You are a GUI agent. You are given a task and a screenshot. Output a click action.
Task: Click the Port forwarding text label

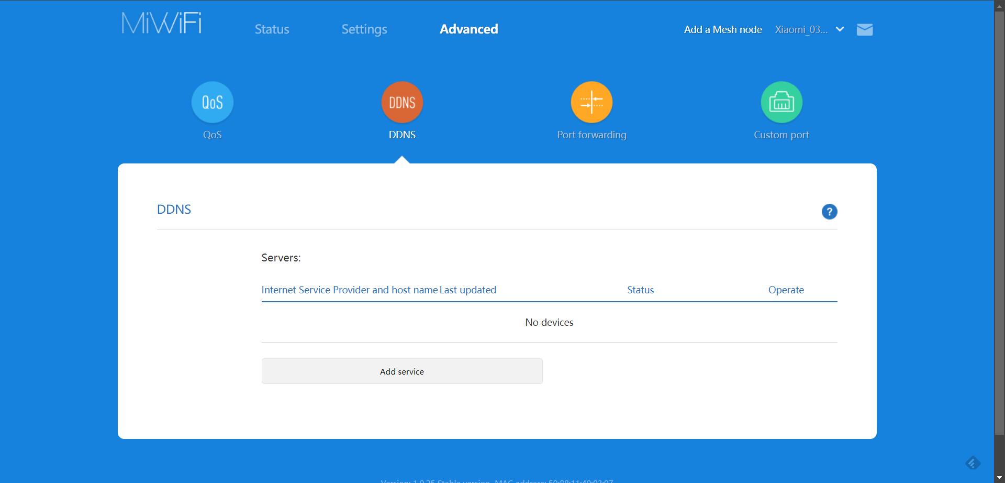591,135
